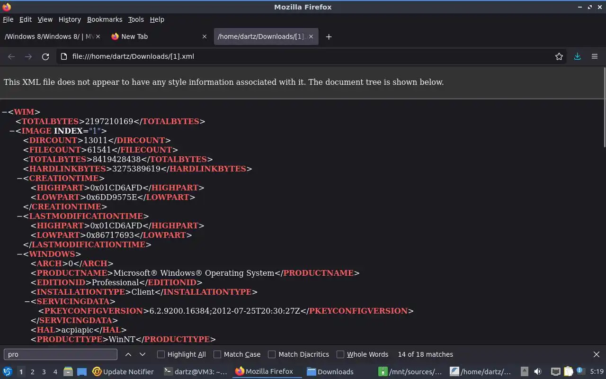The height and width of the screenshot is (379, 606).
Task: Open the network status icon in the tray
Action: [x=556, y=371]
